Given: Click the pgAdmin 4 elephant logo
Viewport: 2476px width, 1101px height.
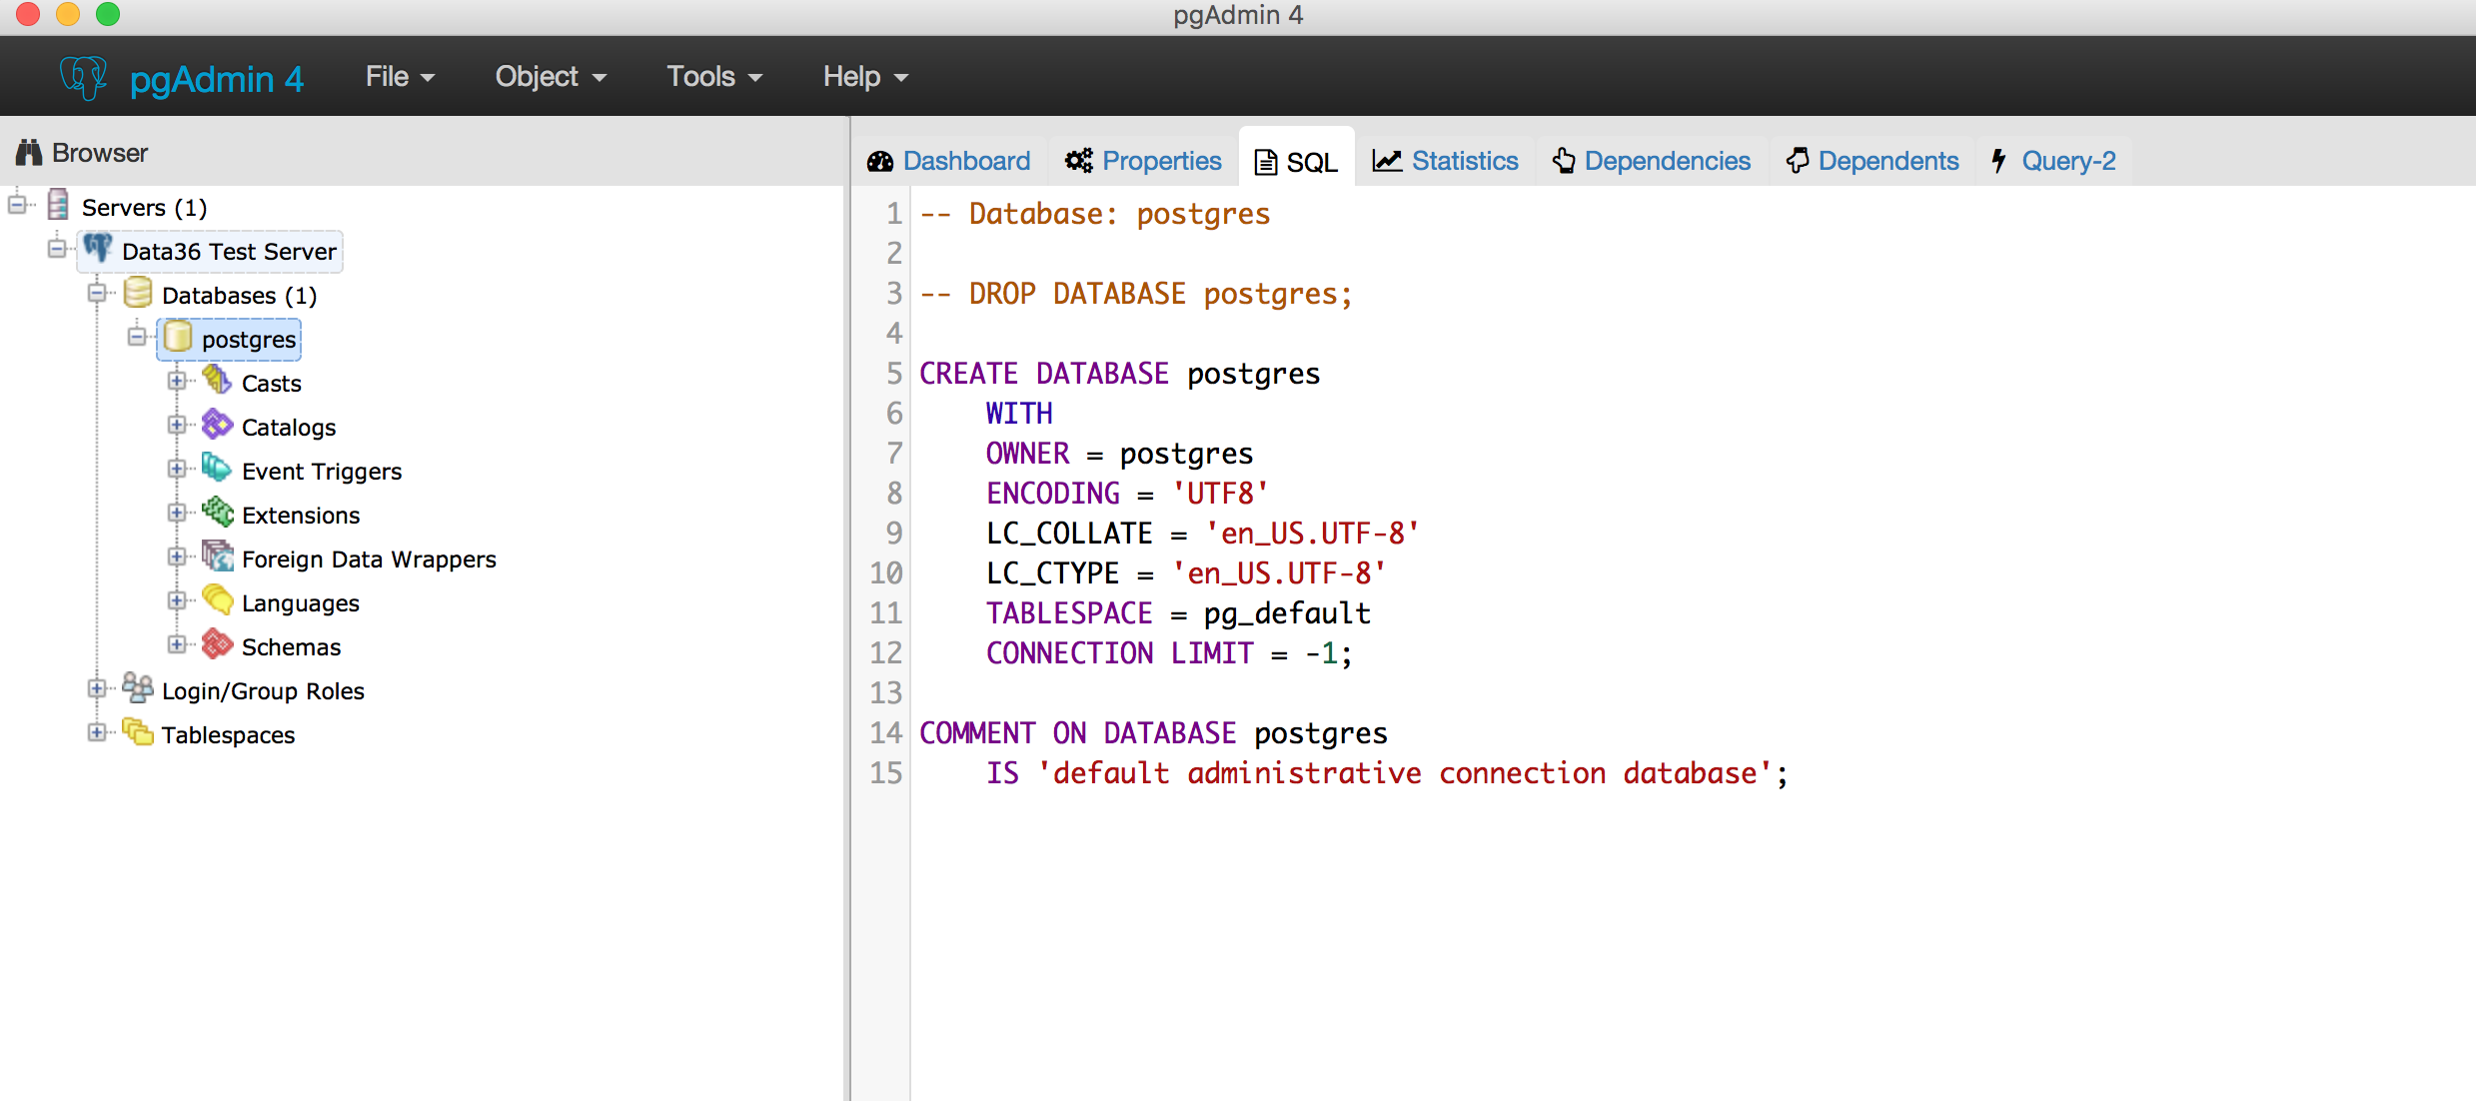Looking at the screenshot, I should coord(83,76).
